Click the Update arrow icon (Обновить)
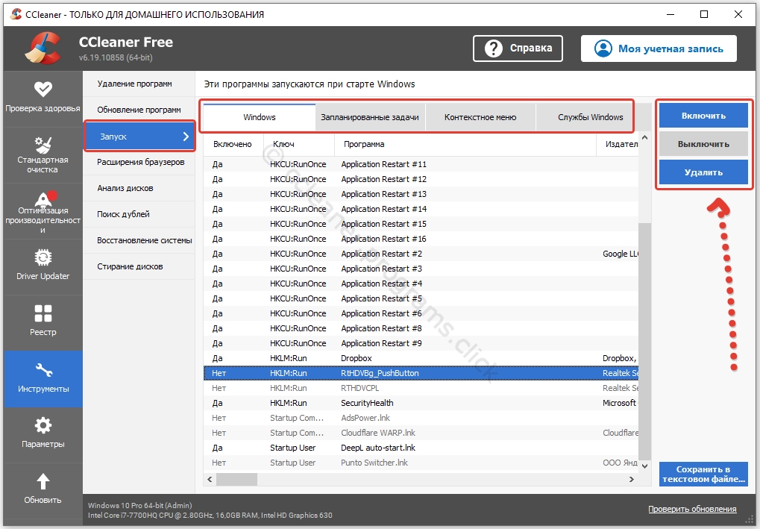 [x=43, y=481]
